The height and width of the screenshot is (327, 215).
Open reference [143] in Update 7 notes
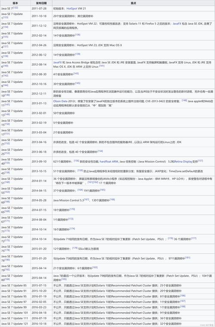tap(76, 74)
